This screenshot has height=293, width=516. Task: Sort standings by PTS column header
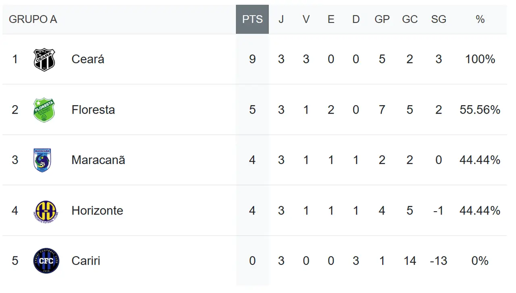point(252,19)
